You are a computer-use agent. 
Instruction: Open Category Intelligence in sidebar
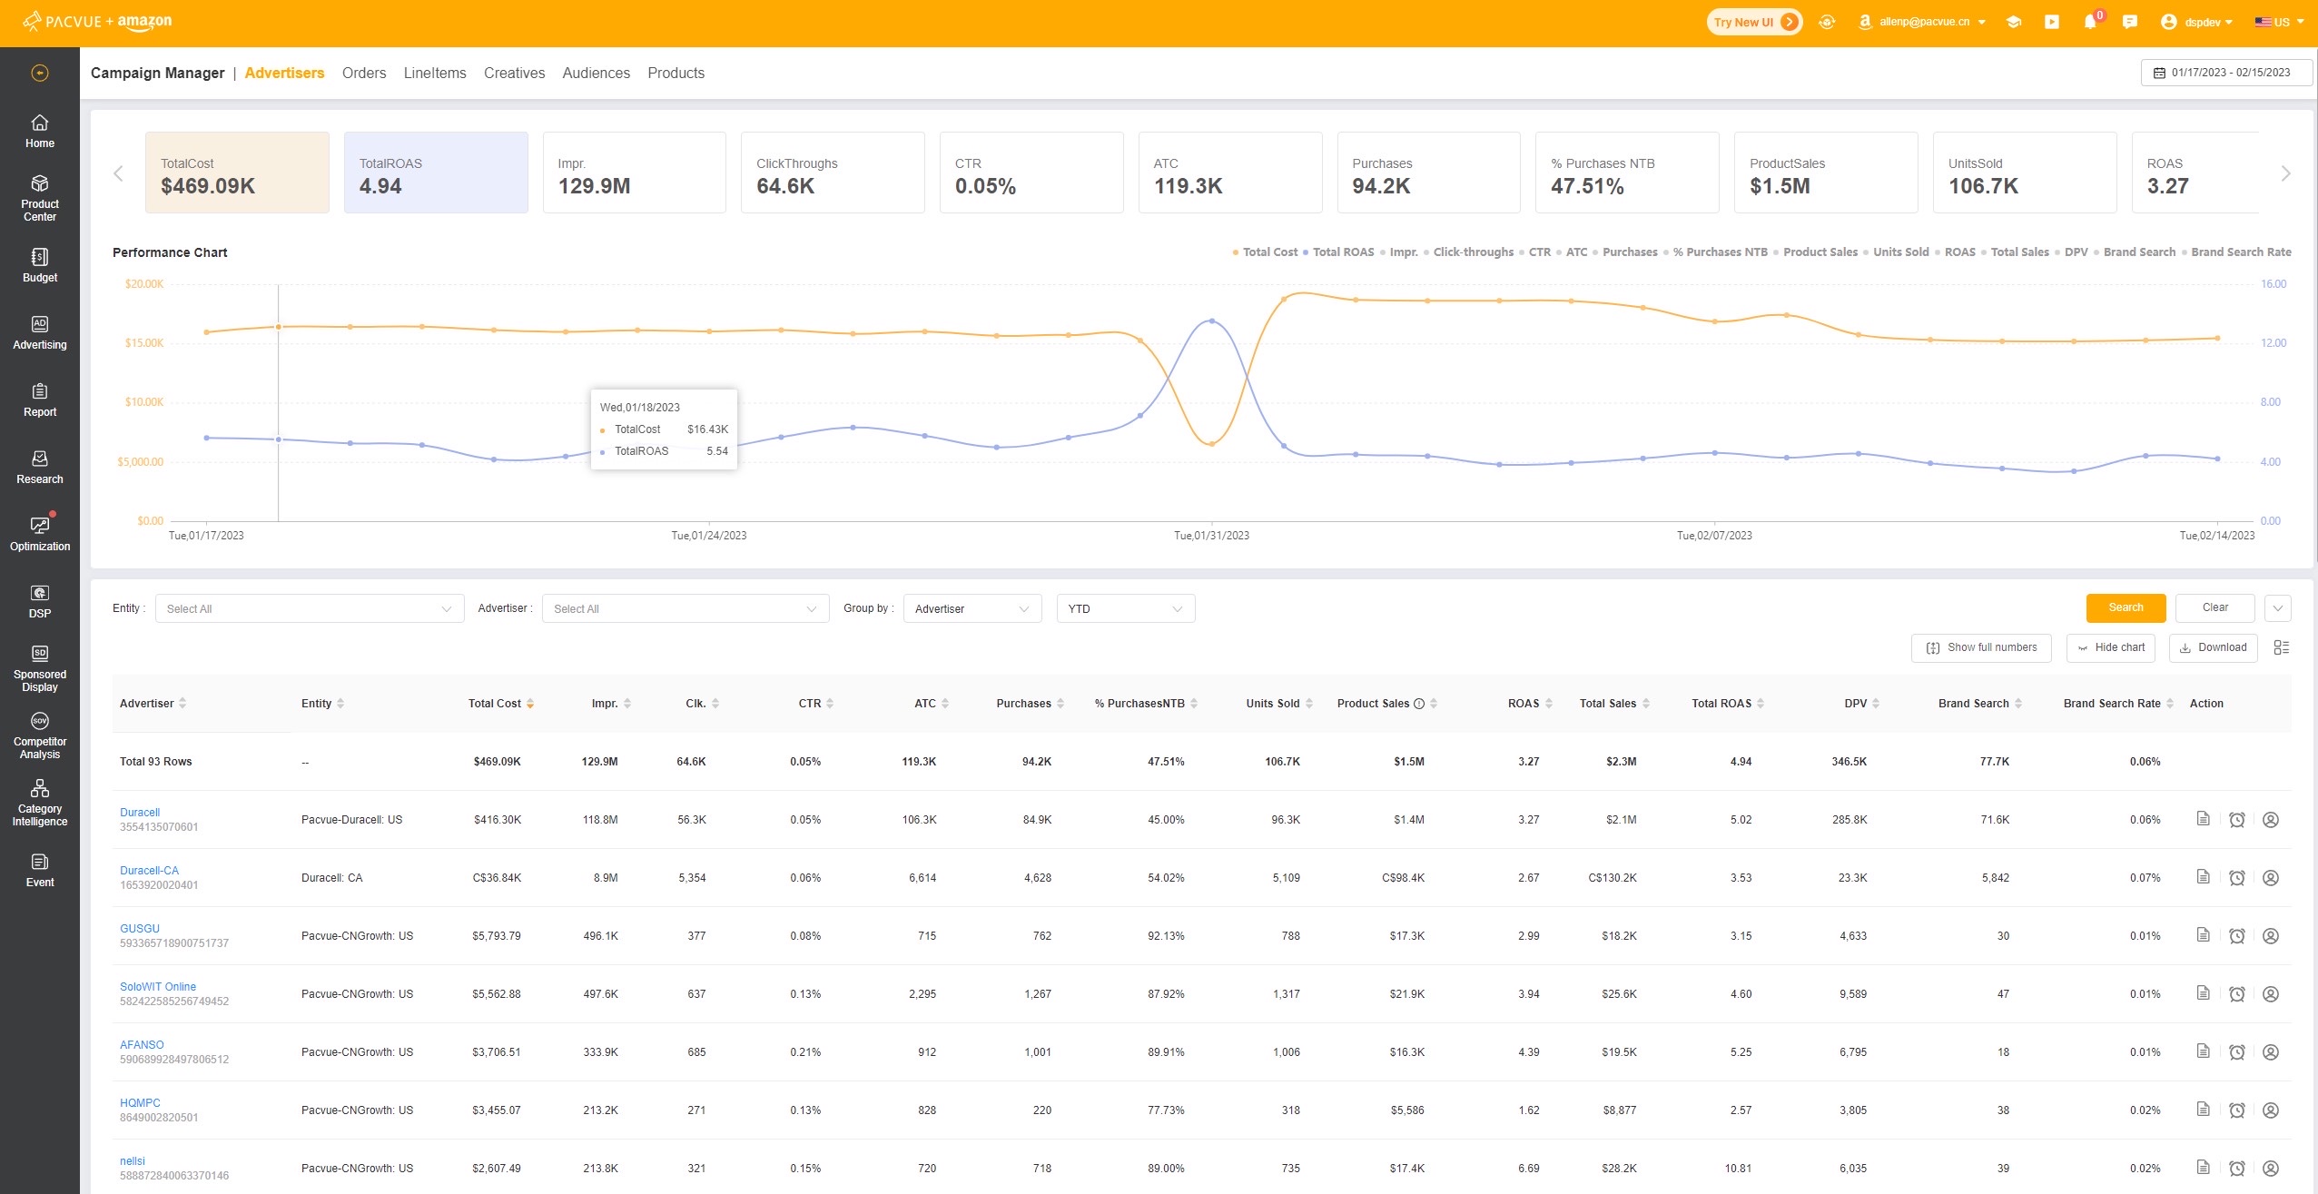tap(40, 803)
